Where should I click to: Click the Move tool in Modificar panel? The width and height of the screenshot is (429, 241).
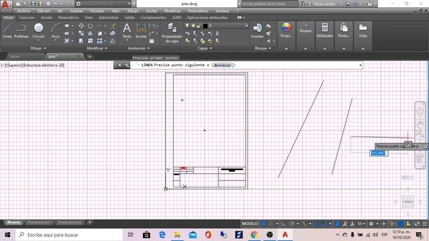[81, 26]
